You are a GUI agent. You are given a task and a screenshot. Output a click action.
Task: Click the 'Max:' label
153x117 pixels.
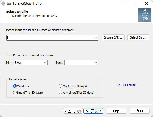59,62
